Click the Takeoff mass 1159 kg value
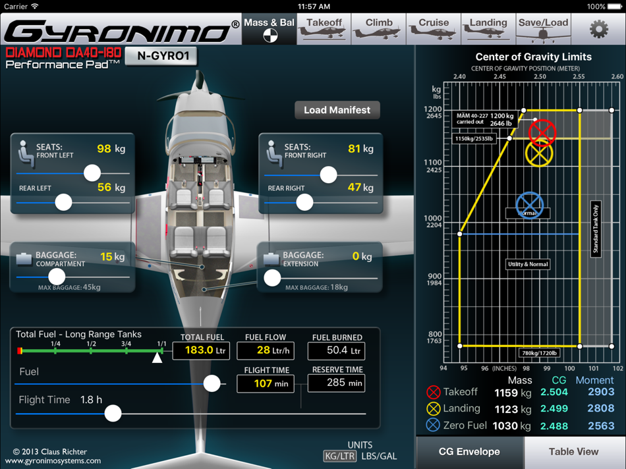The width and height of the screenshot is (626, 469). point(513,393)
